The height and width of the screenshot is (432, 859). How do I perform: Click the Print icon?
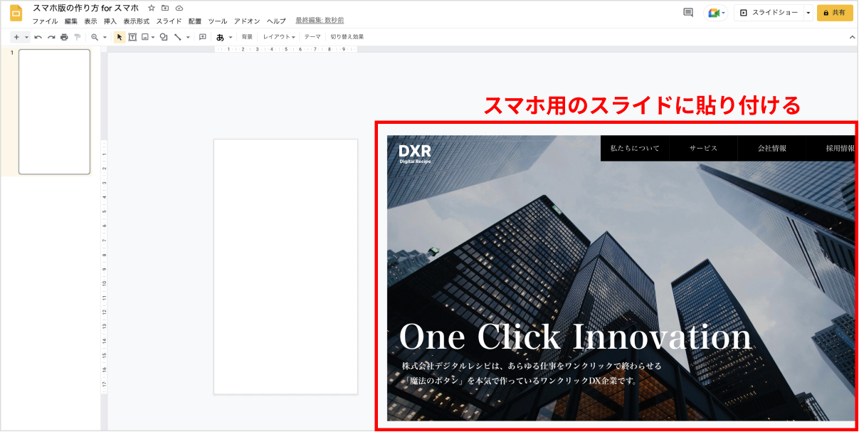point(64,37)
